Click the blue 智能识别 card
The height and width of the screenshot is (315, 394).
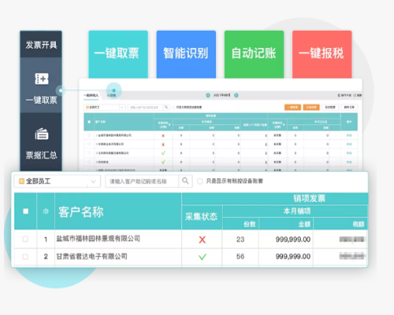tap(186, 54)
